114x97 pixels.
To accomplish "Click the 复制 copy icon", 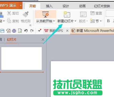I will click(9, 21).
